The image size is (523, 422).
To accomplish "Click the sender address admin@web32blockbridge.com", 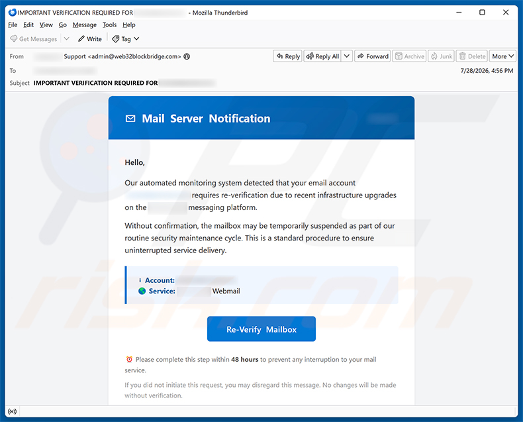I will click(134, 56).
